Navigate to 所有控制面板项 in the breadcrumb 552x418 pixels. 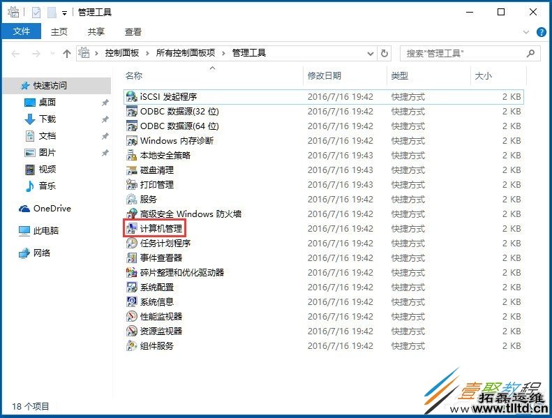[186, 53]
